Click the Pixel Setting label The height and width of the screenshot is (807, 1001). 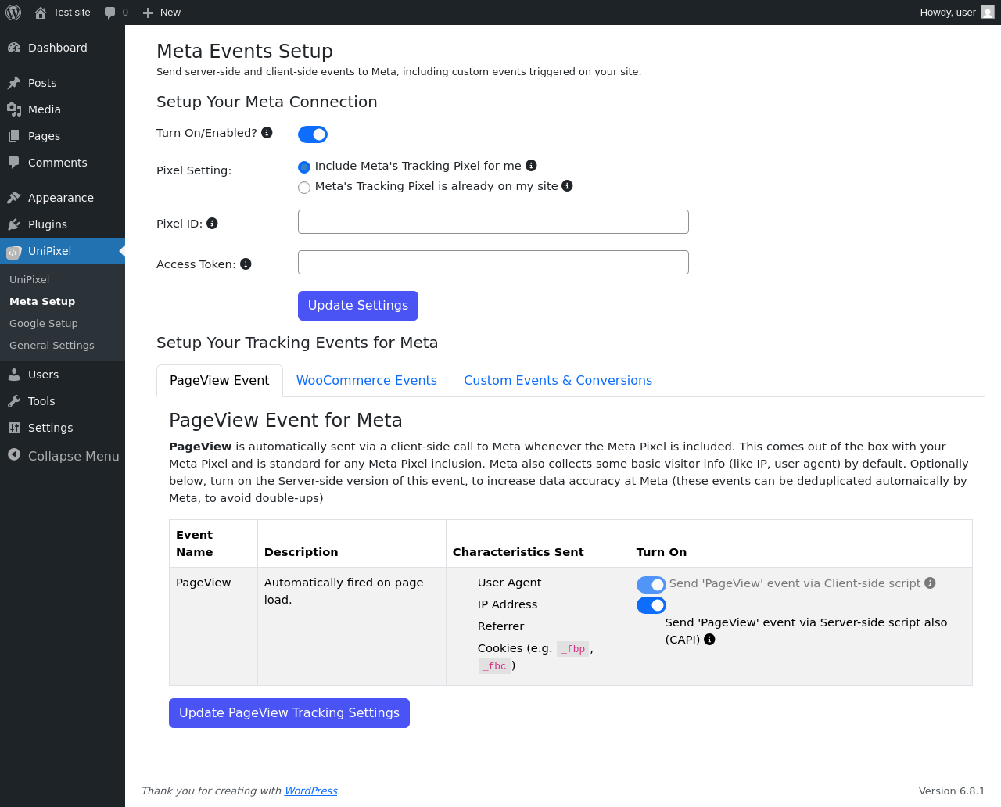coord(194,170)
